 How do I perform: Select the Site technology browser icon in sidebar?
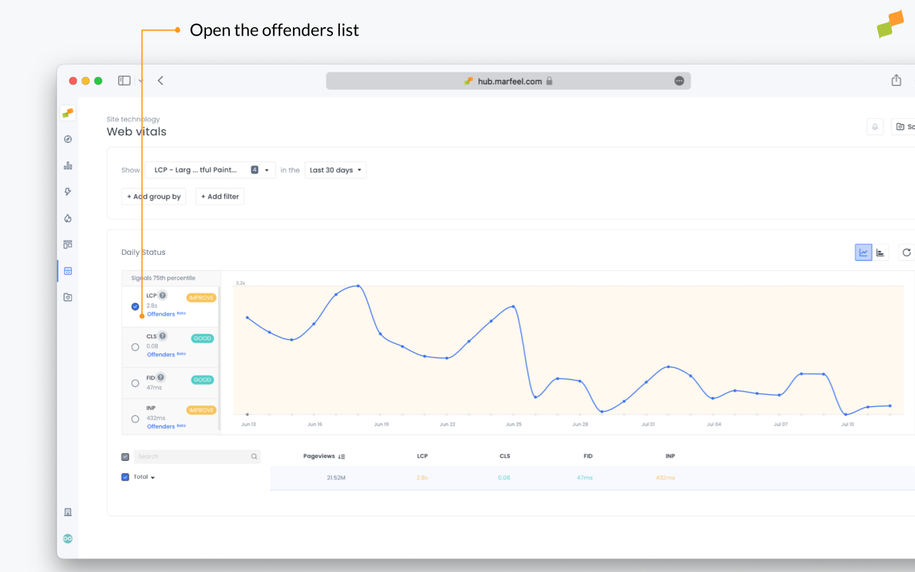pos(67,270)
